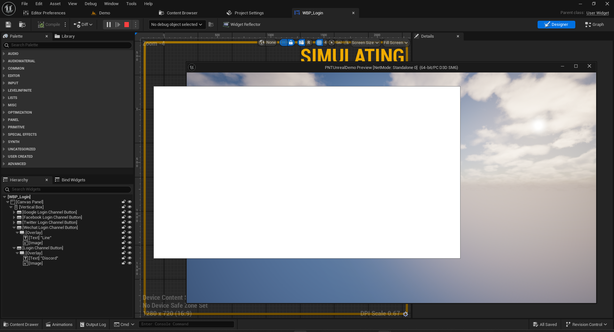Select the Unreal Engine logo icon

(x=8, y=9)
